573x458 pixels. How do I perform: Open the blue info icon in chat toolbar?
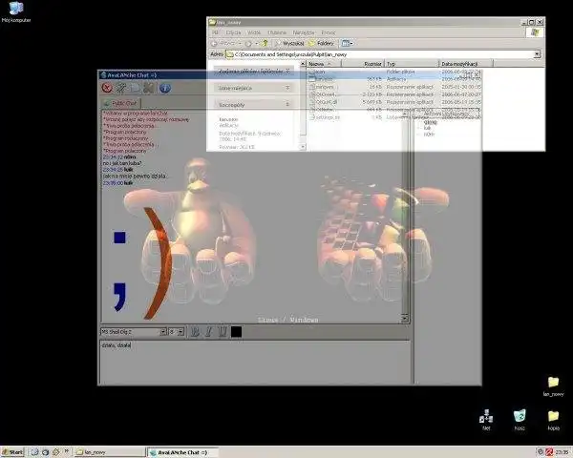click(x=165, y=88)
